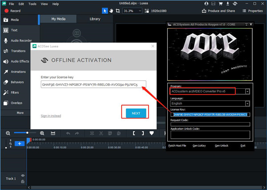Click the Request Code field in keygen

tap(210, 124)
